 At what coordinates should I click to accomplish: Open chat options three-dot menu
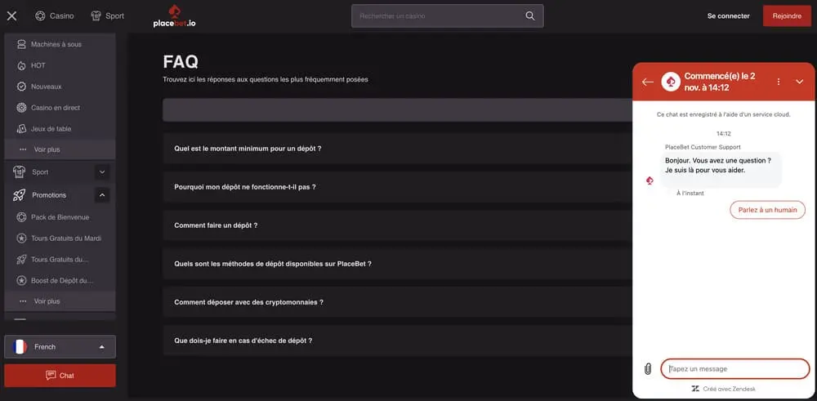pyautogui.click(x=779, y=82)
